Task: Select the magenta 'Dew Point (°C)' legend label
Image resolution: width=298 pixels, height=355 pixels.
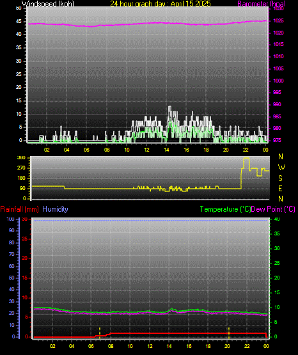Action: 273,209
